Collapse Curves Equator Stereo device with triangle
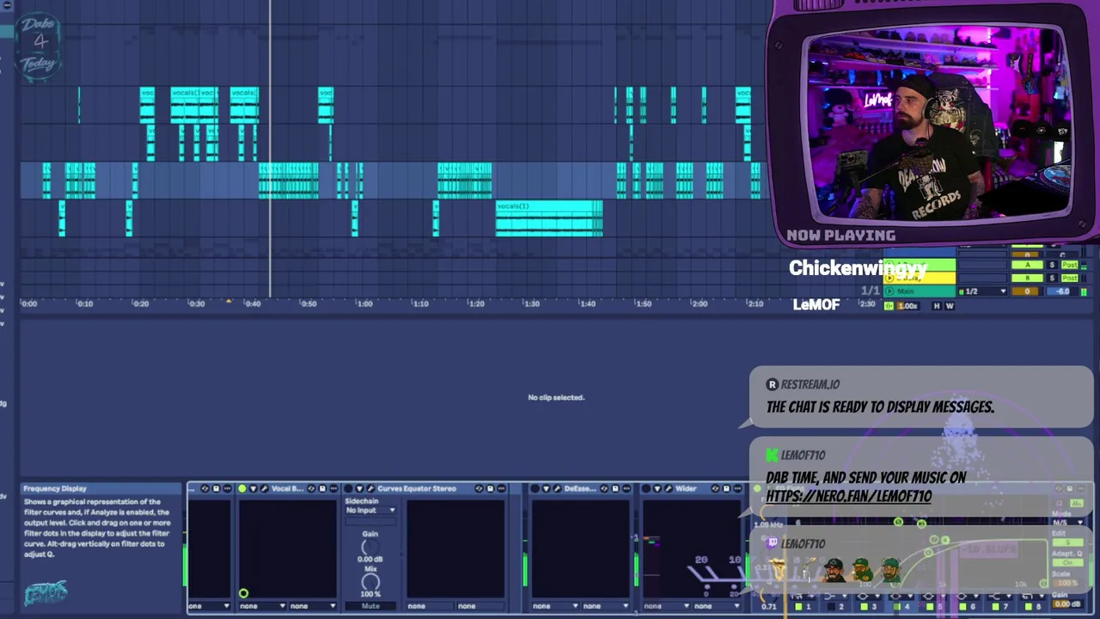This screenshot has height=619, width=1100. pyautogui.click(x=359, y=488)
